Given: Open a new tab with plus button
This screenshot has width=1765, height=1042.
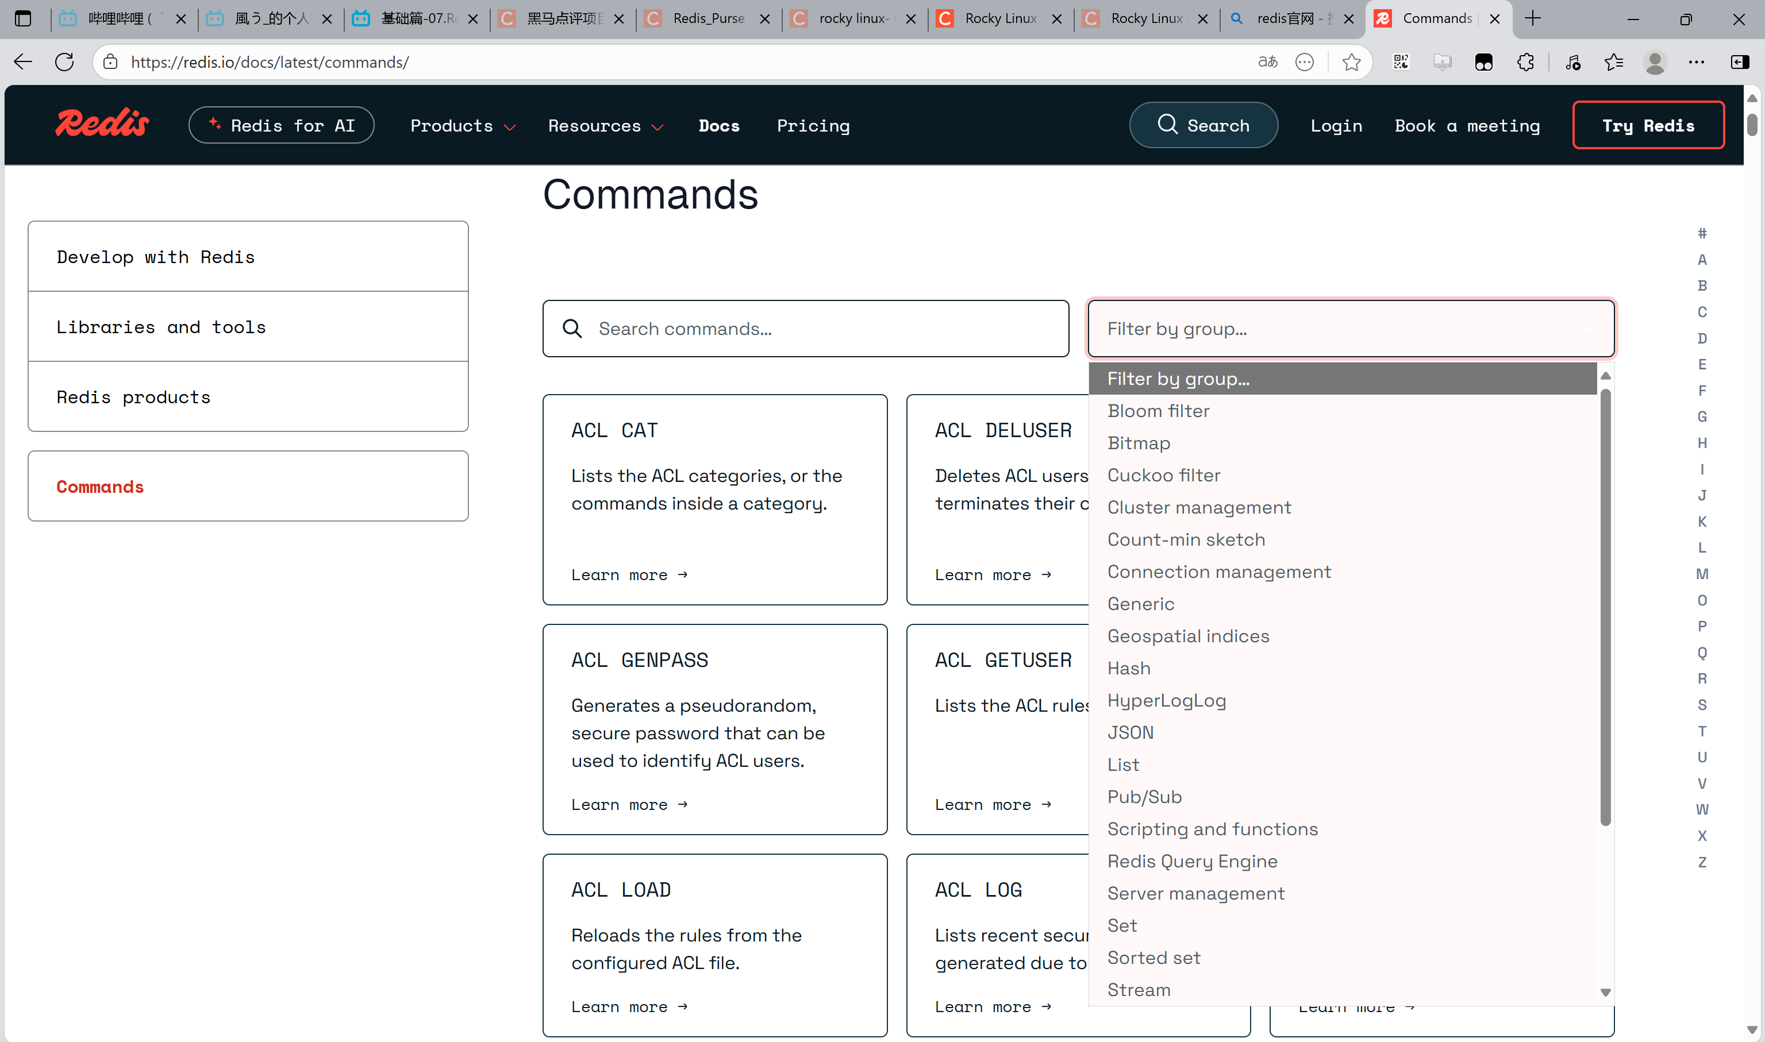Looking at the screenshot, I should (1533, 19).
